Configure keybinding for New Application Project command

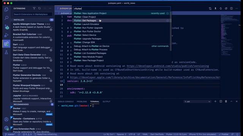167,14
